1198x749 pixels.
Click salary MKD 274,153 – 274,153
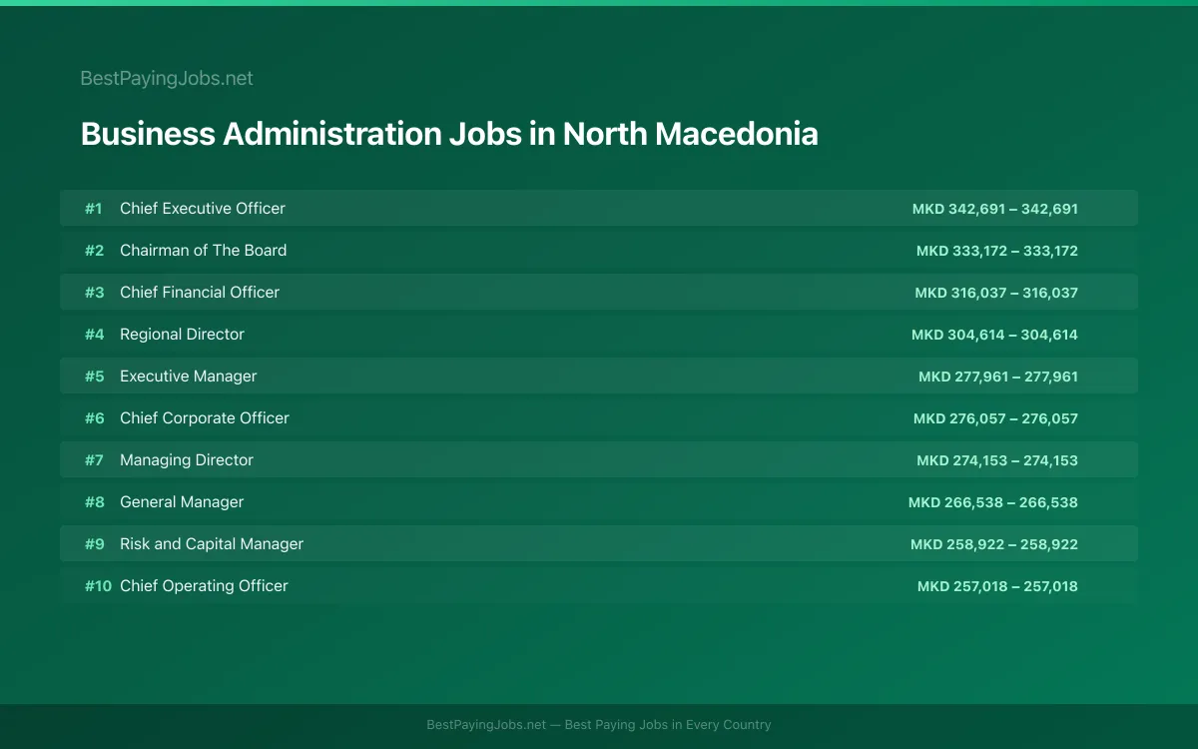[997, 460]
